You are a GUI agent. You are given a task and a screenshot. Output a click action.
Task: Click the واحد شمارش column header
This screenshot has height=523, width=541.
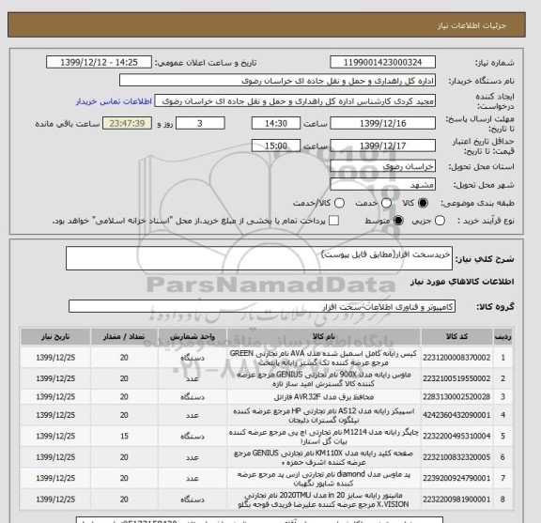pos(193,337)
